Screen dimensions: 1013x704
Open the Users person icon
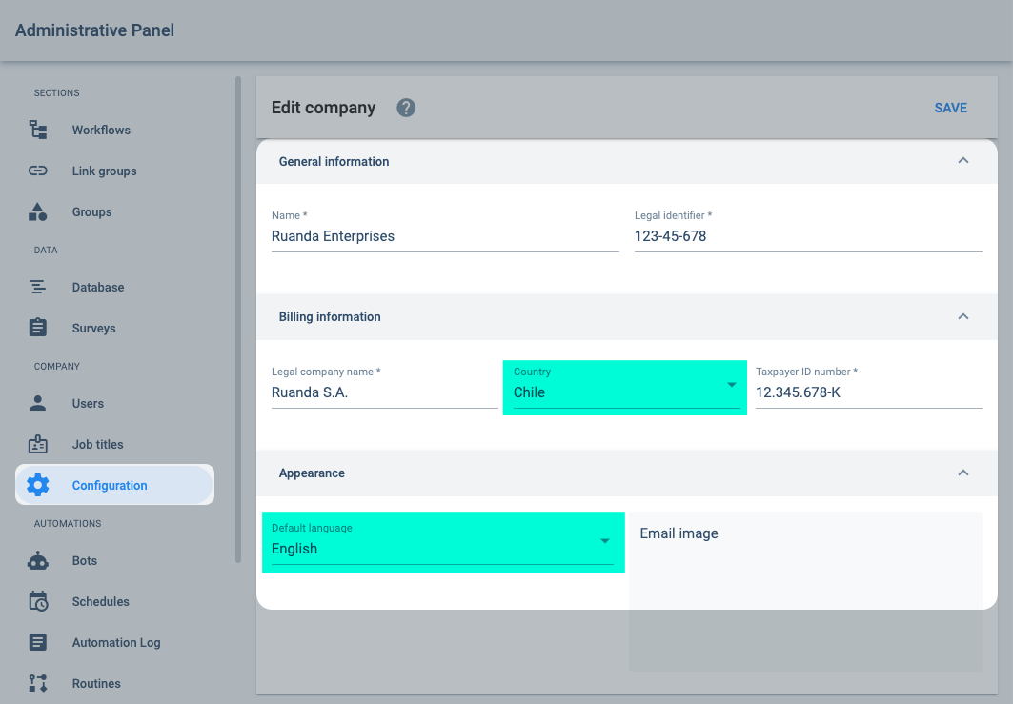click(x=38, y=404)
